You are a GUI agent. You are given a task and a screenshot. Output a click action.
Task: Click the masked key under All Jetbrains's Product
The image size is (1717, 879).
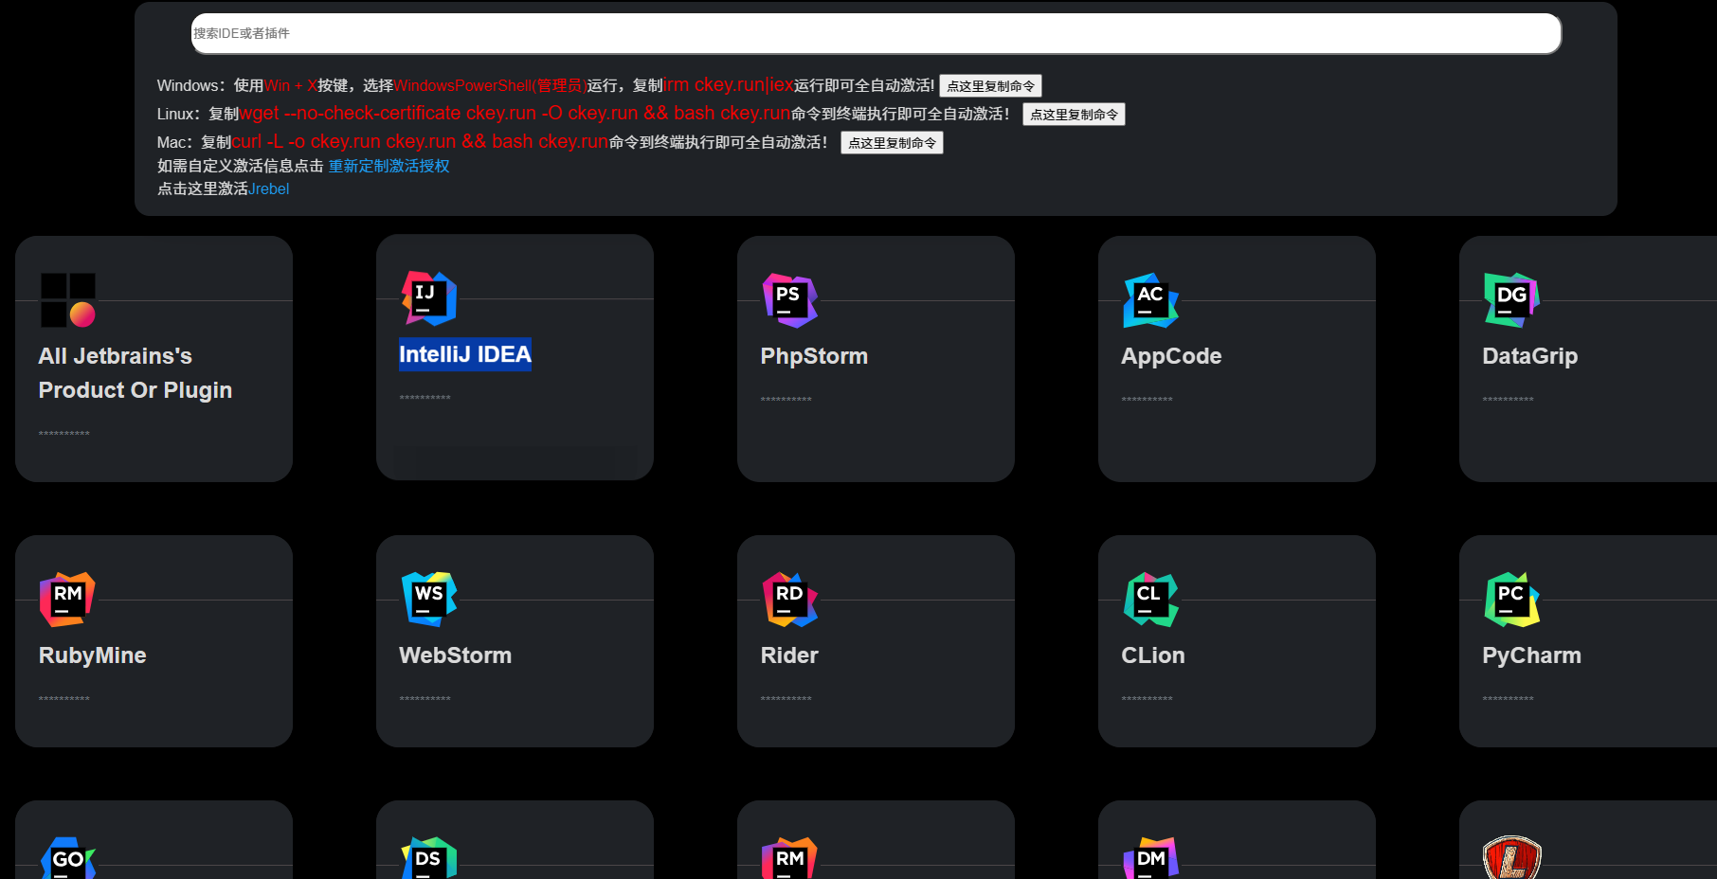coord(64,434)
